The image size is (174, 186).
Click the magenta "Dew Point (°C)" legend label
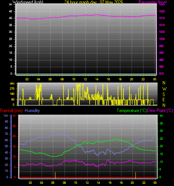click(x=160, y=111)
